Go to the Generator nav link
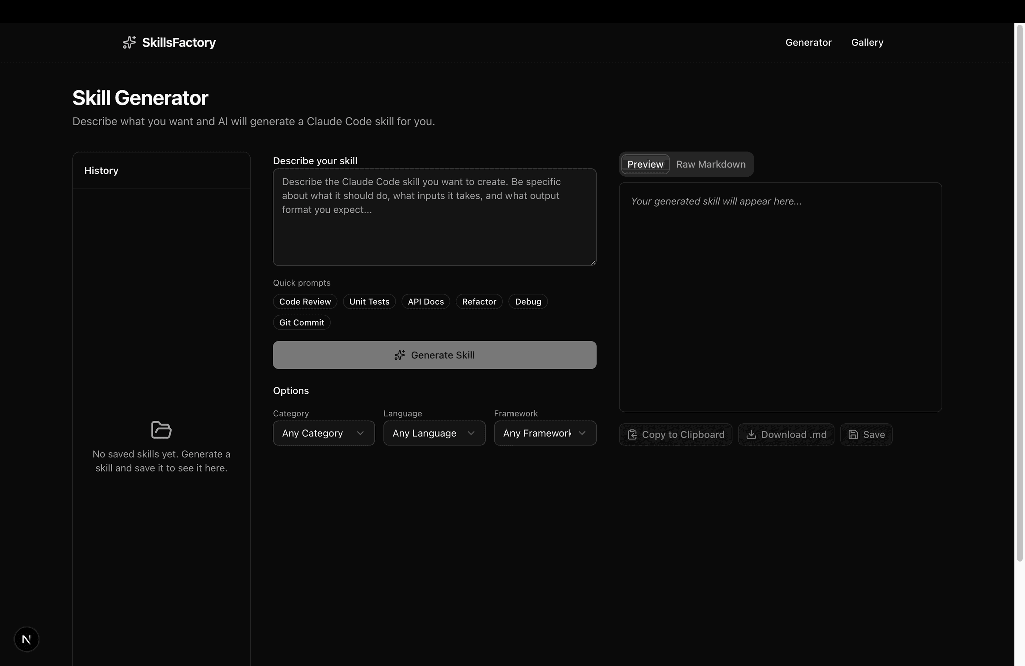 [808, 42]
